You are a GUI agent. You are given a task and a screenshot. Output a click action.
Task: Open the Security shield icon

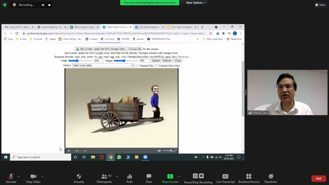point(79,176)
